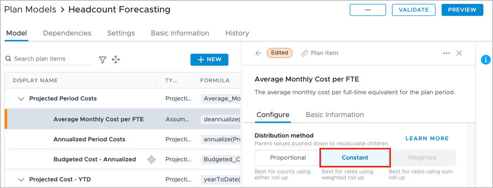Viewport: 493px width, 188px height.
Task: Switch to the Dependencies tab
Action: point(67,33)
